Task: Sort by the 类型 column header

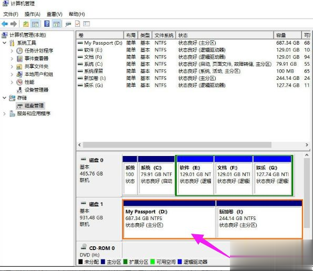Action: point(145,35)
